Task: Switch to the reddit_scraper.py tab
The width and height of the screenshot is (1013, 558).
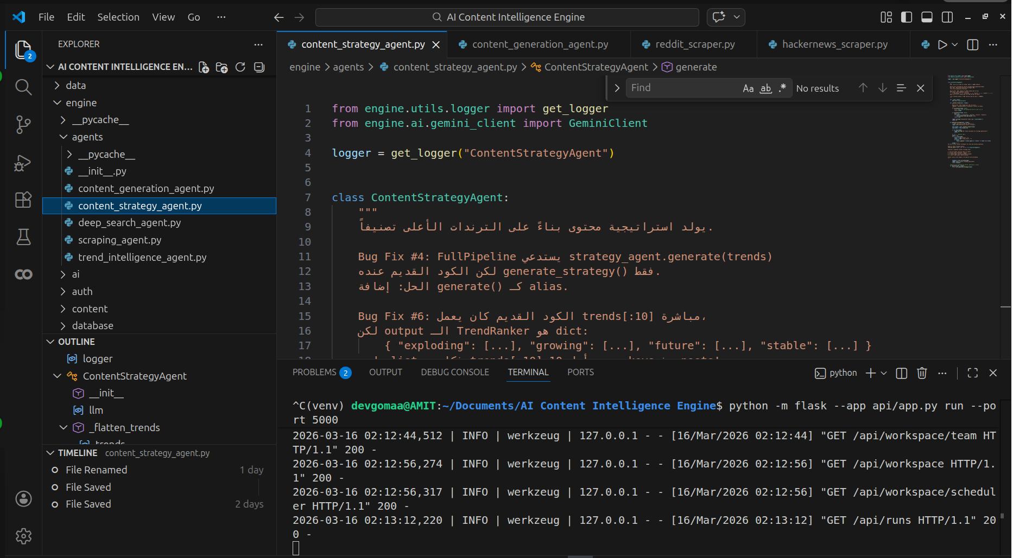Action: (x=694, y=44)
